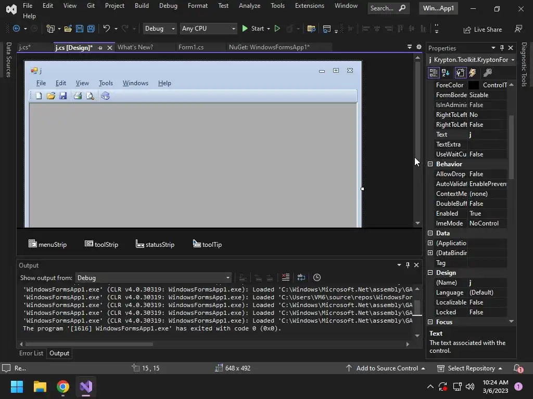The width and height of the screenshot is (533, 399).
Task: Click the Open folder icon in form toolstrip
Action: (51, 96)
